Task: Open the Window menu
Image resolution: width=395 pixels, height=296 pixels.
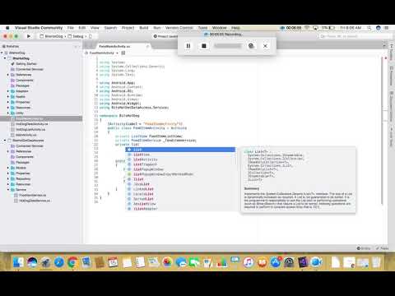Action: [220, 28]
